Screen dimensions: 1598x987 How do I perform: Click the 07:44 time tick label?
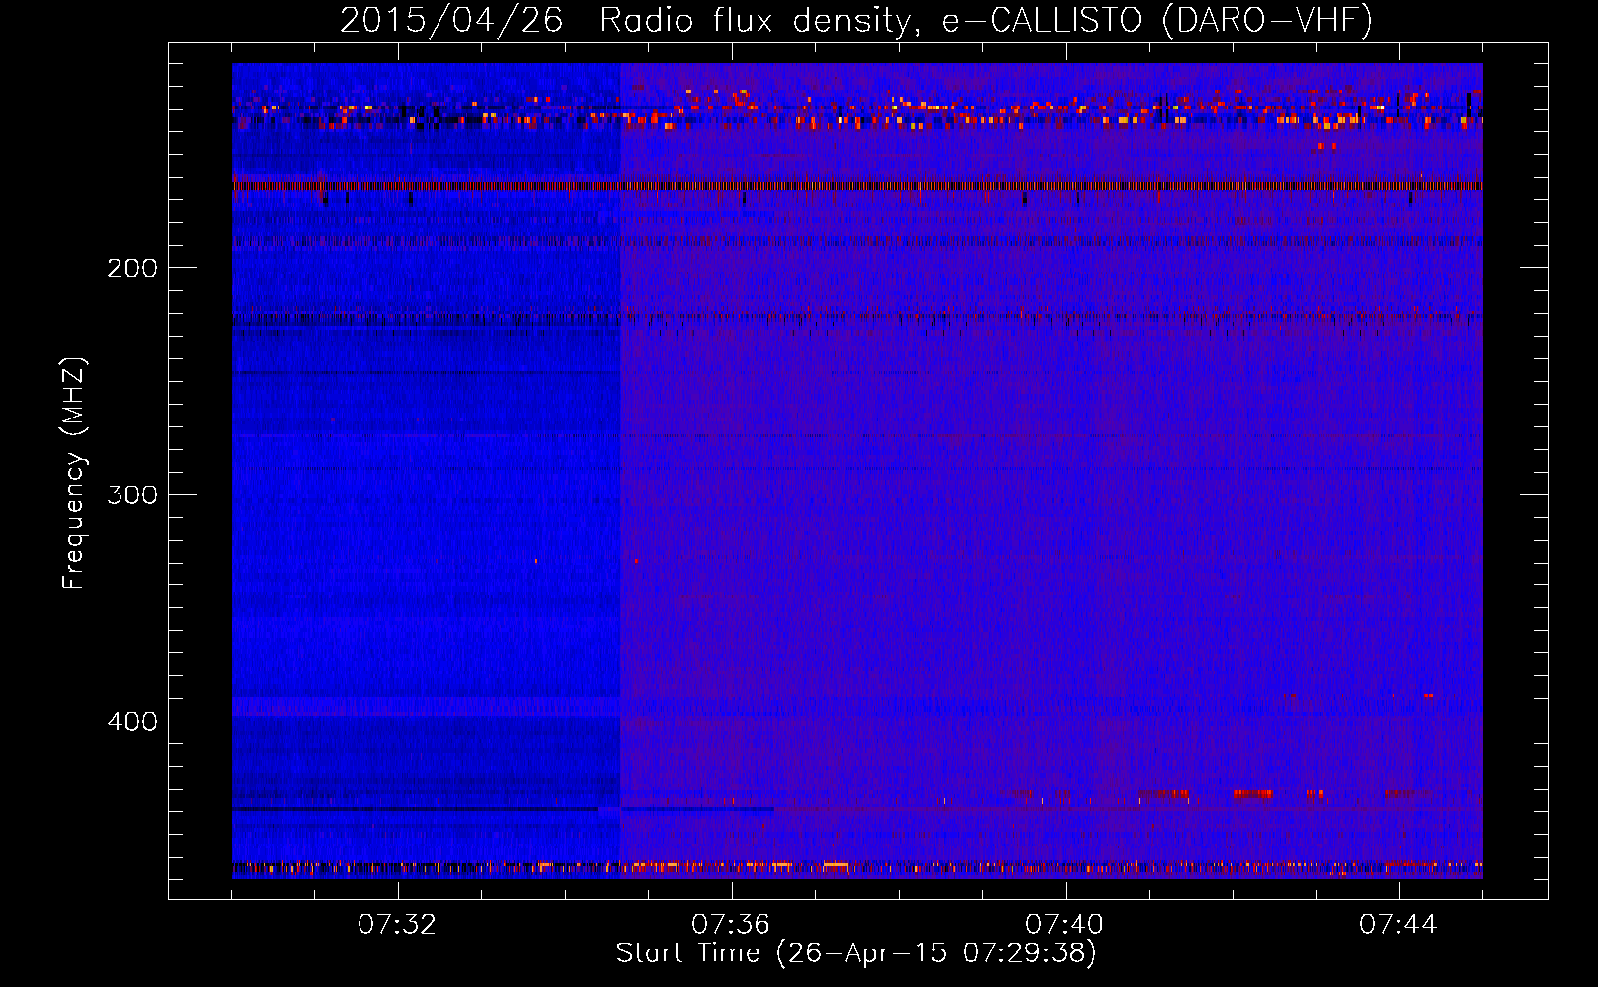tap(1398, 924)
